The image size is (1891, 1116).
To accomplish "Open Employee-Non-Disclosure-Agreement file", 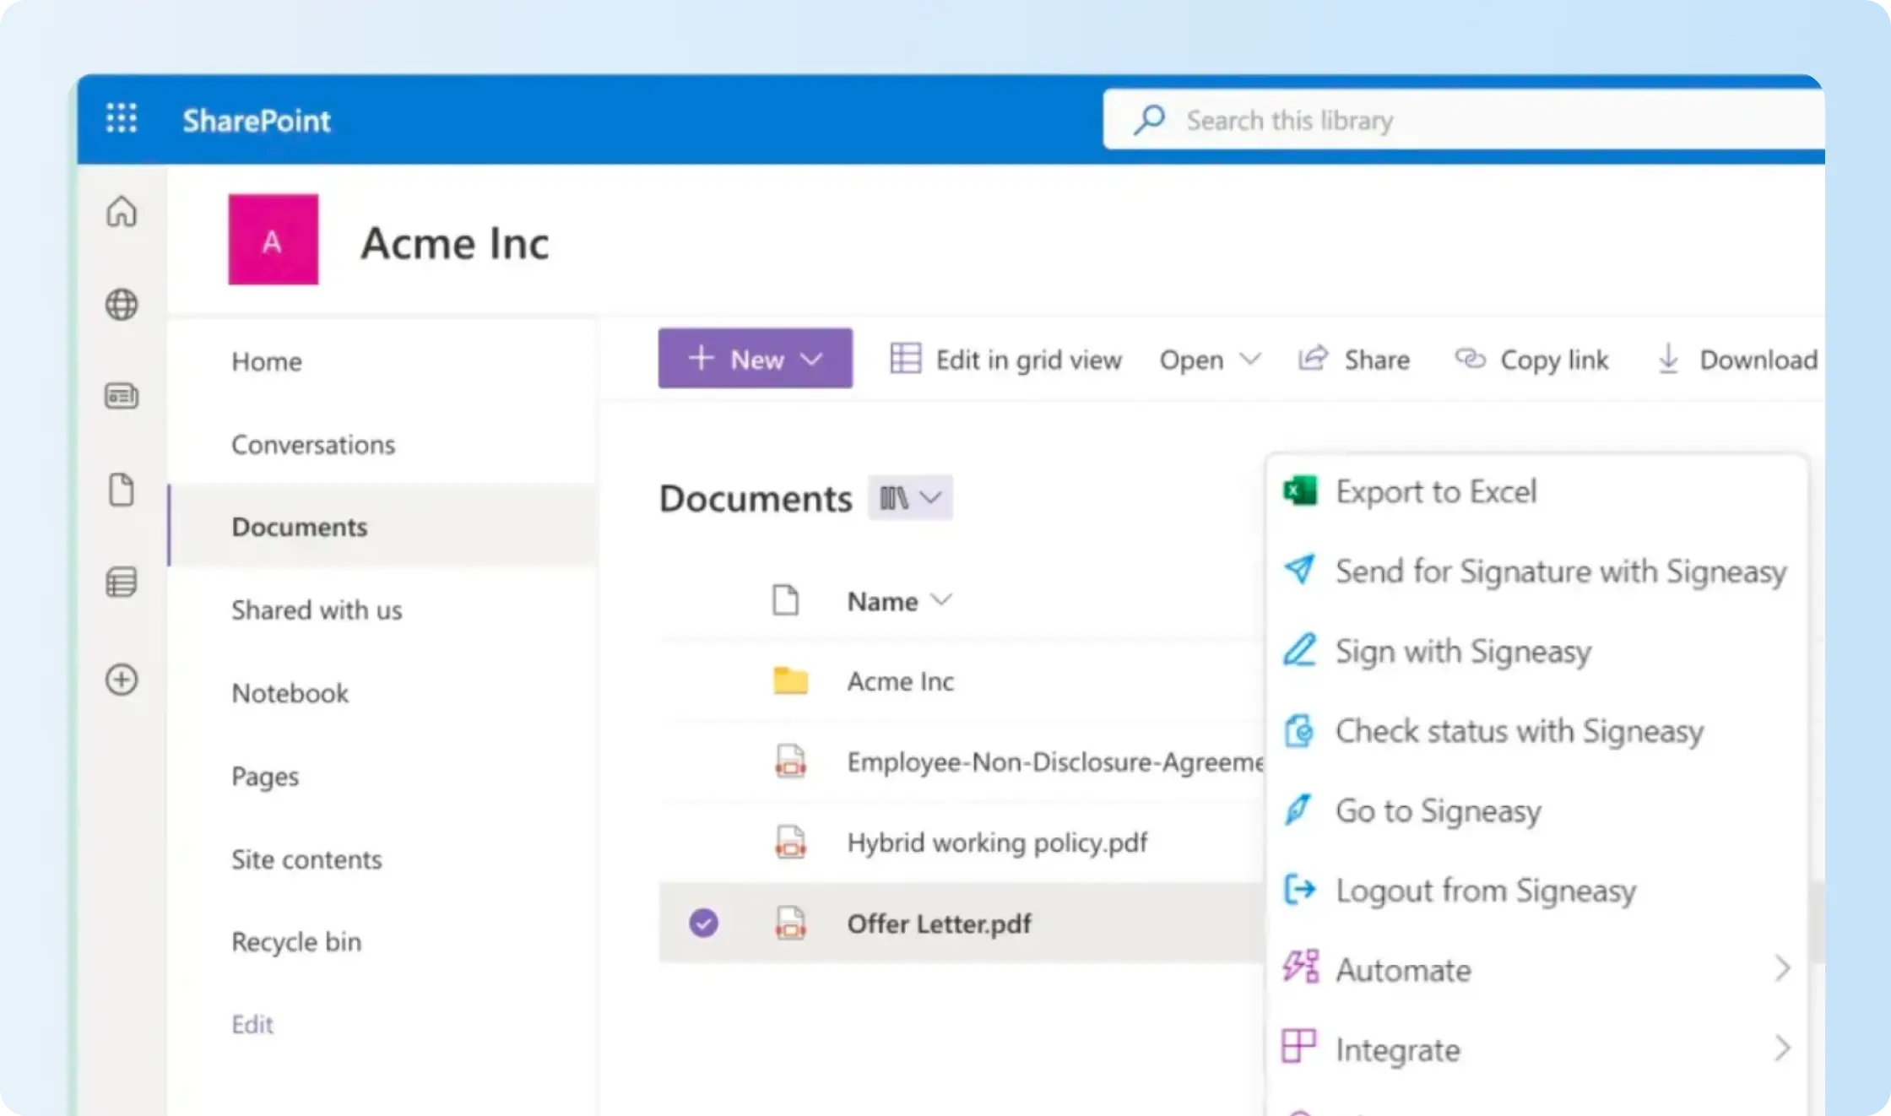I will 1055,761.
